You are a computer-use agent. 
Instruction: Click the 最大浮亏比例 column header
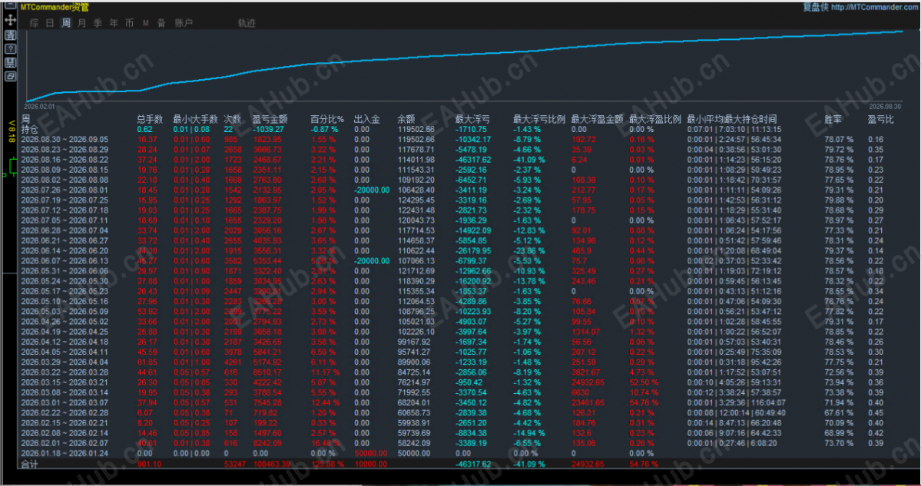[x=538, y=119]
